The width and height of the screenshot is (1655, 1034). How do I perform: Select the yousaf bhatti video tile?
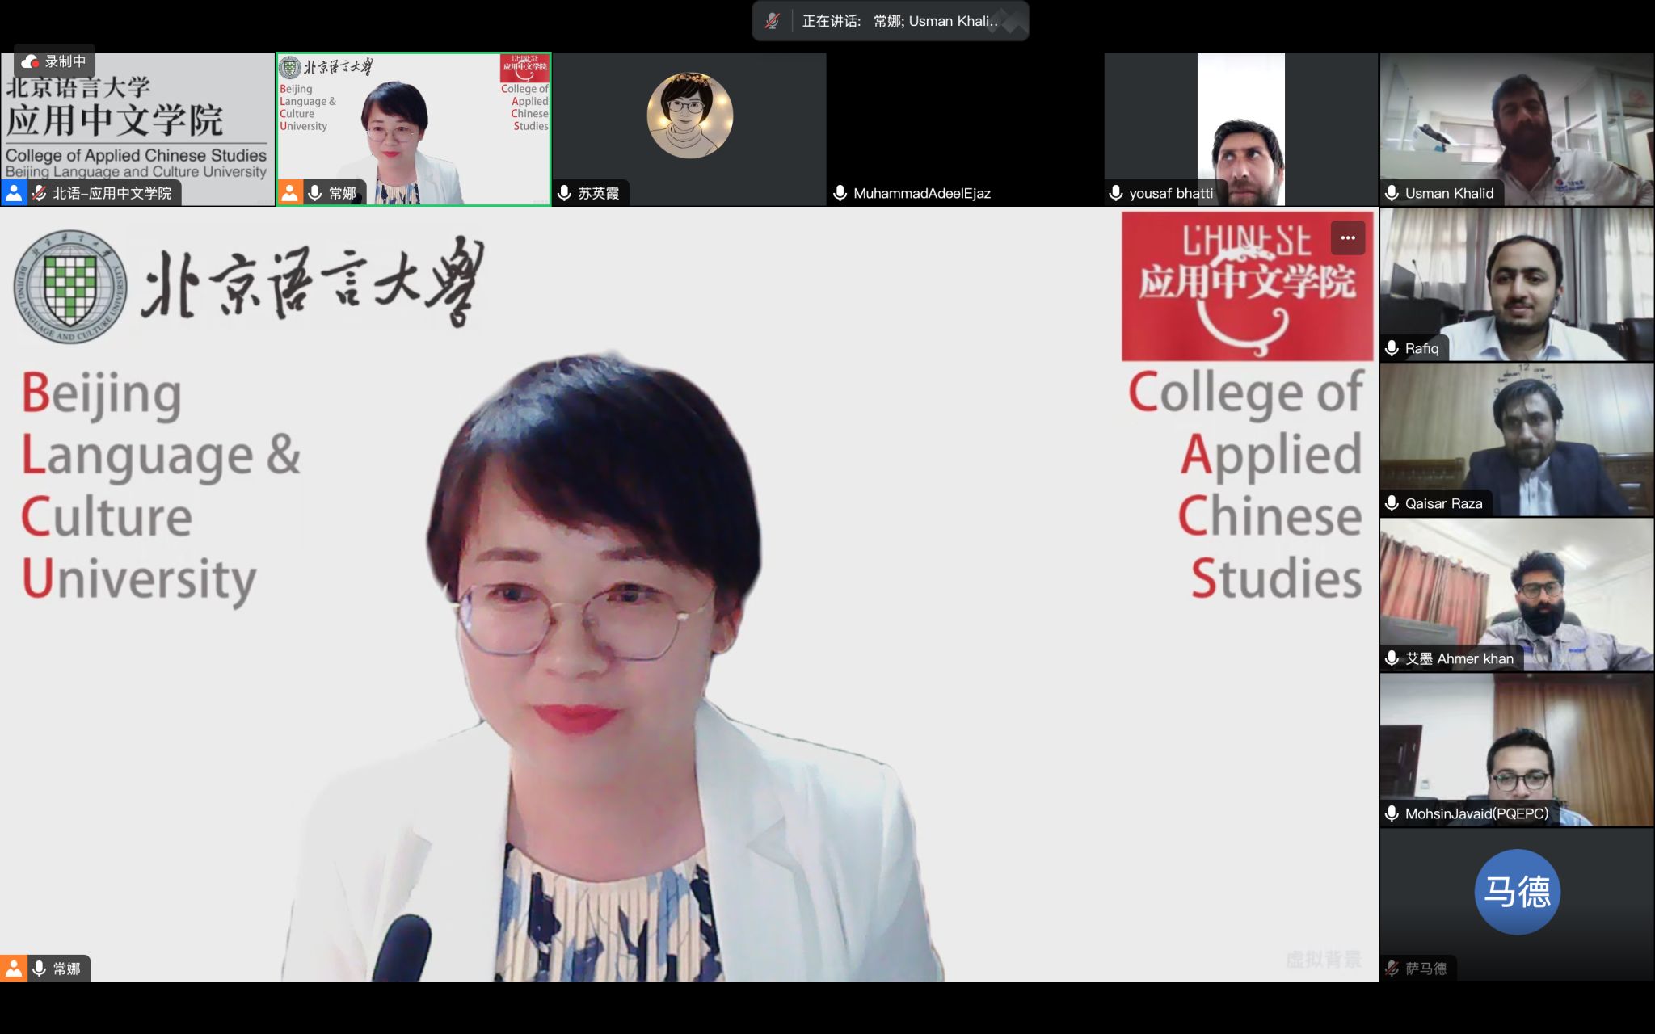pyautogui.click(x=1241, y=129)
